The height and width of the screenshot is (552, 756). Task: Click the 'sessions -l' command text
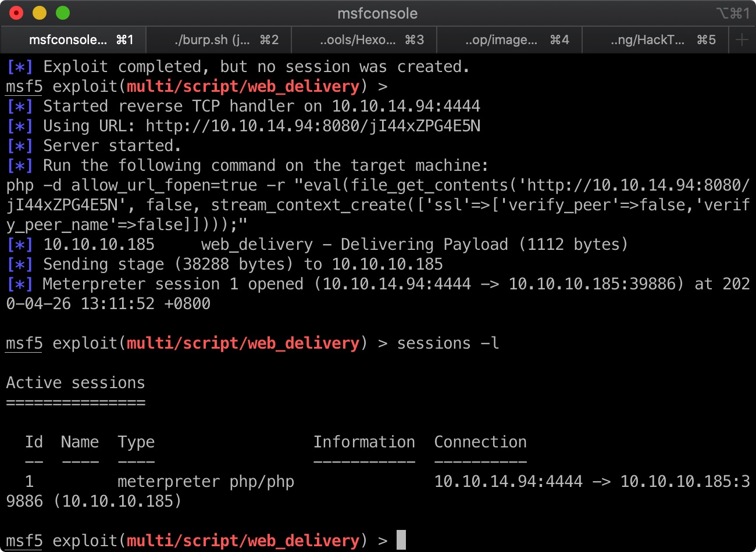coord(448,343)
